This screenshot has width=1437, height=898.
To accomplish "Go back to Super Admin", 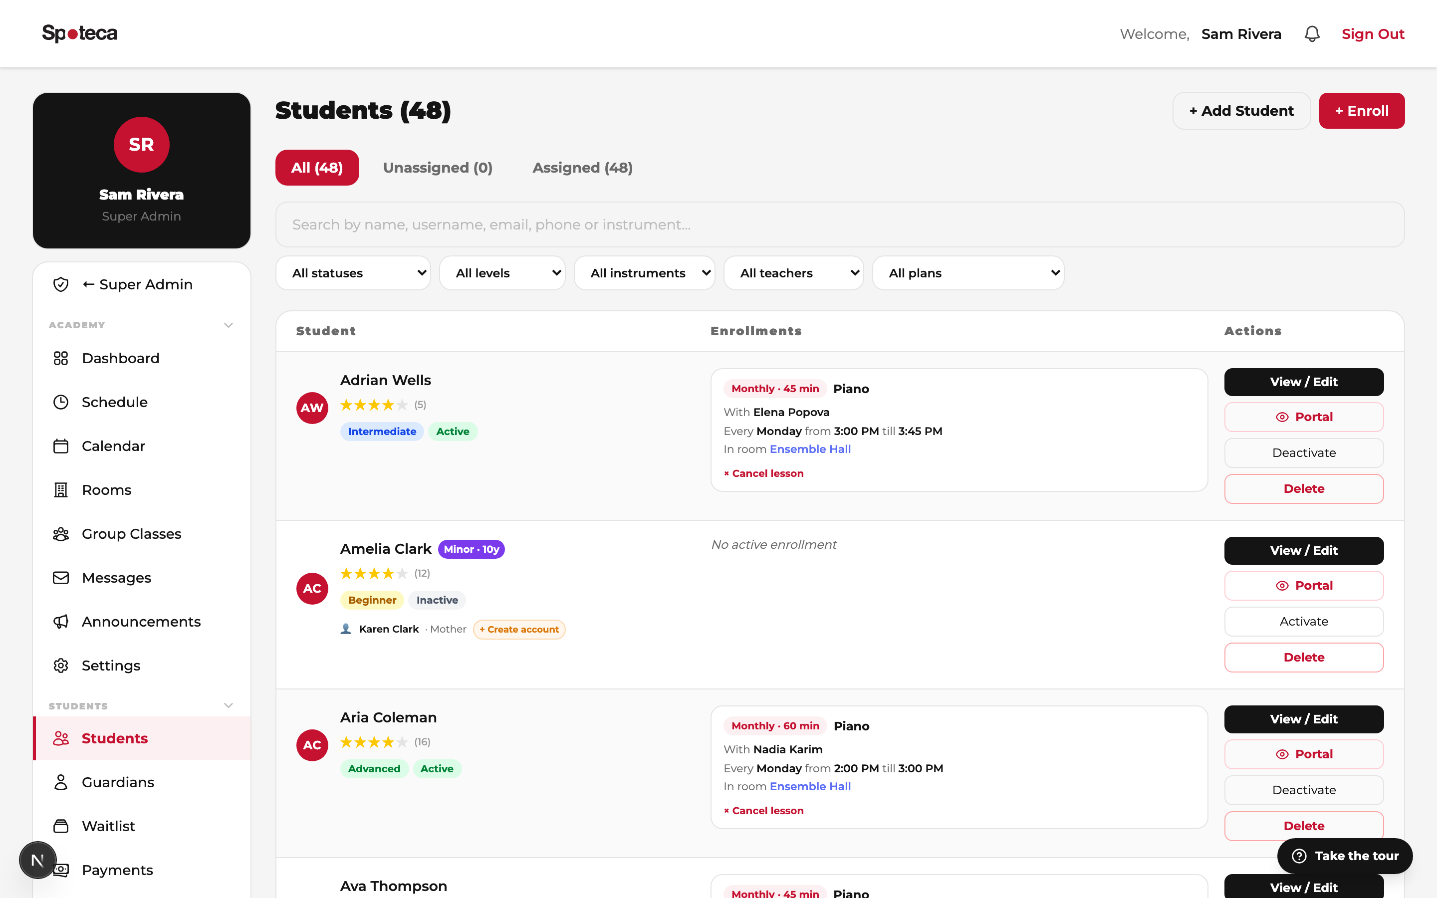I will tap(141, 284).
